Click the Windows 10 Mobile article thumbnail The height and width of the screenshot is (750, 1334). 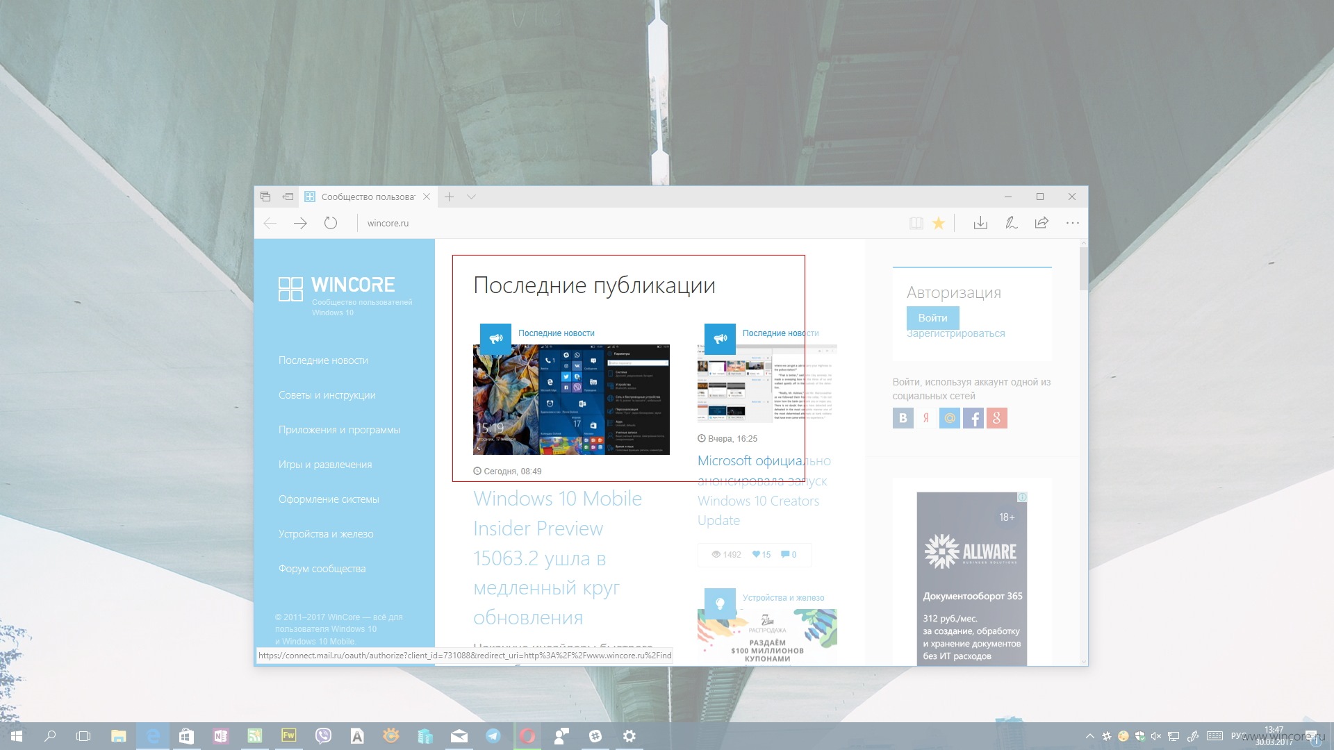[x=571, y=400]
